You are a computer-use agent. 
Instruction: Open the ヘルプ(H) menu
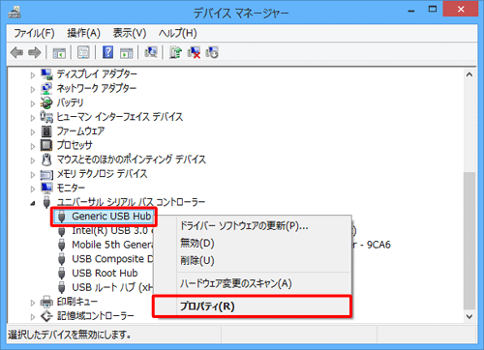click(177, 33)
